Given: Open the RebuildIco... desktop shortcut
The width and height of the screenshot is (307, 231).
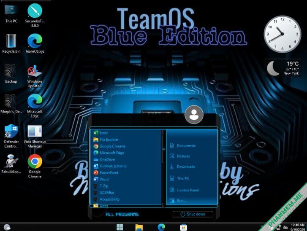Looking at the screenshot, I should pos(11,164).
